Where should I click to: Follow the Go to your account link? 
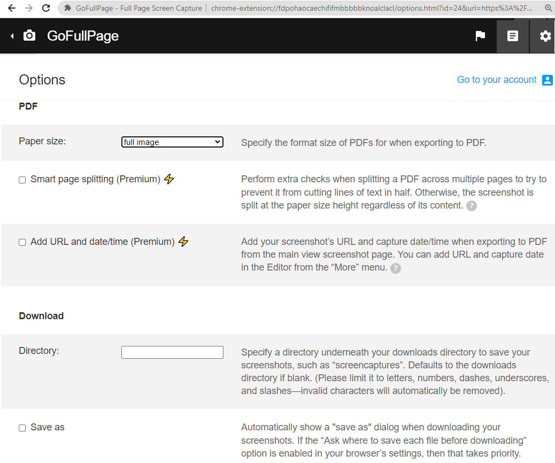click(496, 80)
